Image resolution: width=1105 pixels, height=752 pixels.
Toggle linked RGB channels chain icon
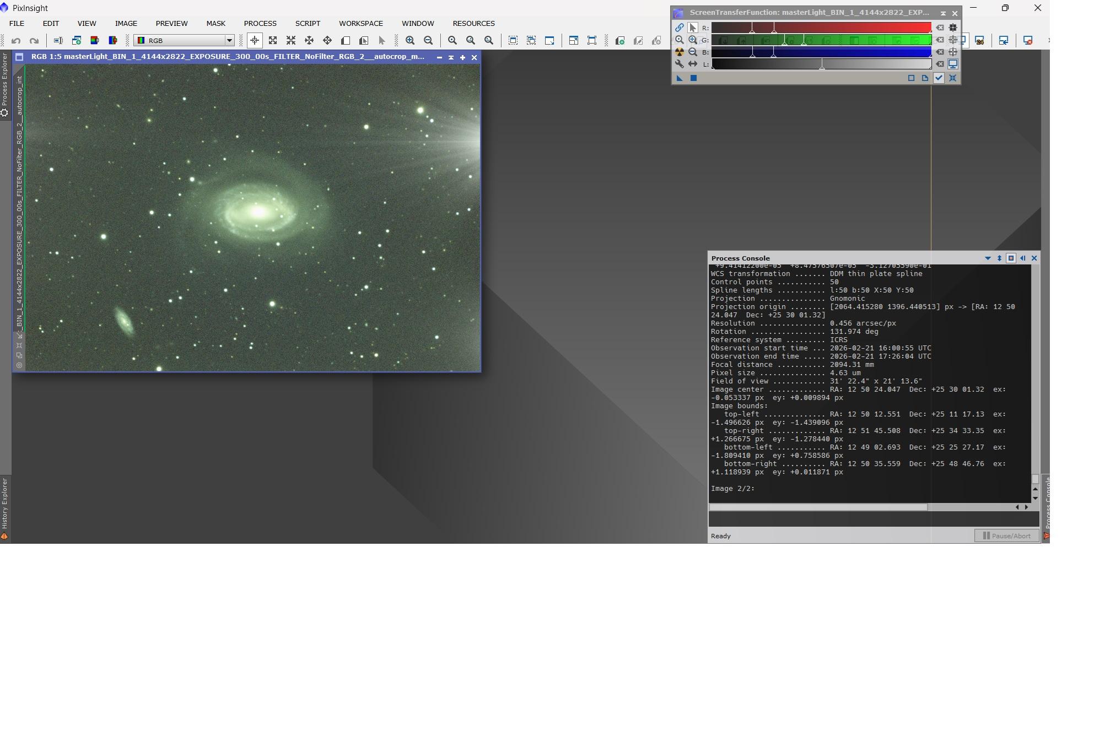(x=679, y=28)
